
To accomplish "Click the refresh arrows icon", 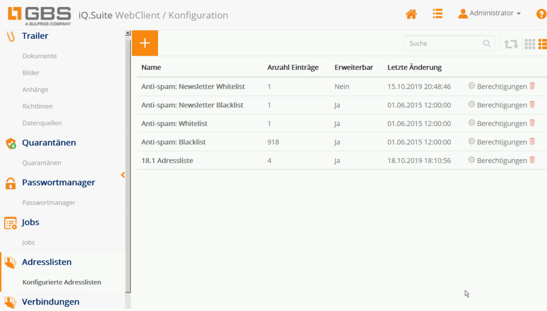I will coord(511,44).
